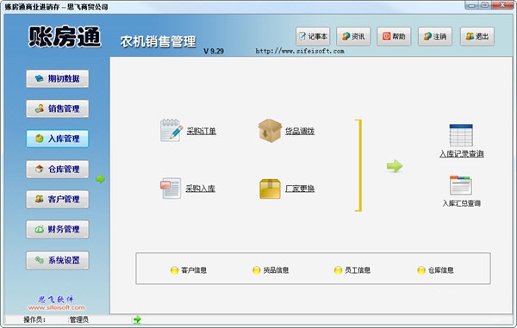Open 客户信息 shortcut
Screen dimensions: 517x328
(194, 270)
